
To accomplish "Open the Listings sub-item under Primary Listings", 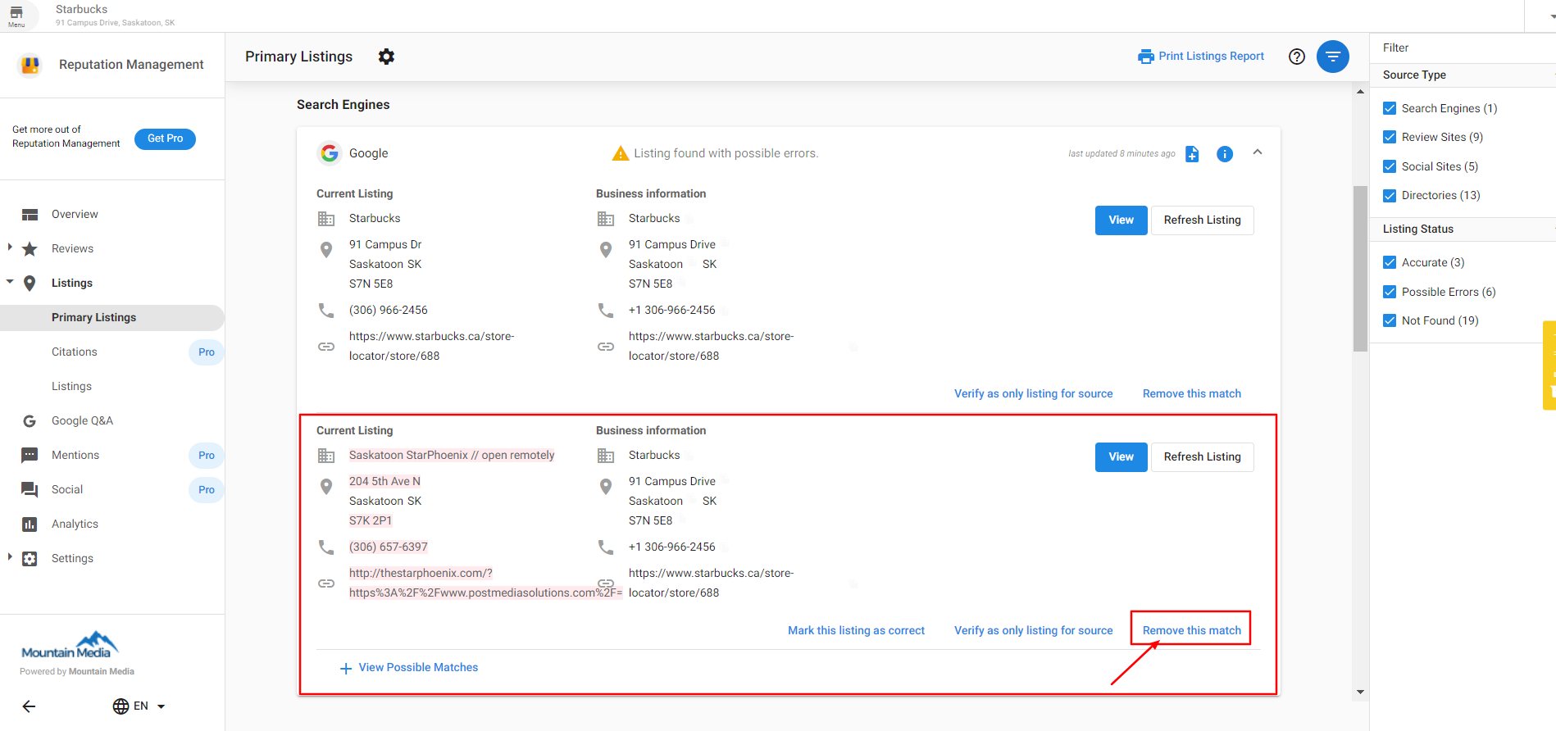I will (x=71, y=387).
